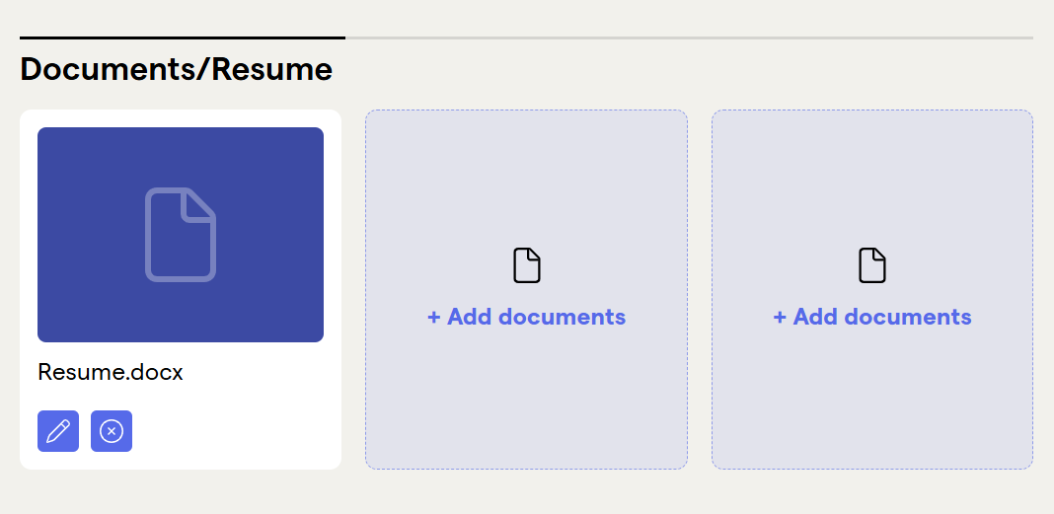
Task: Click the Resume.docx file name
Action: coord(111,372)
